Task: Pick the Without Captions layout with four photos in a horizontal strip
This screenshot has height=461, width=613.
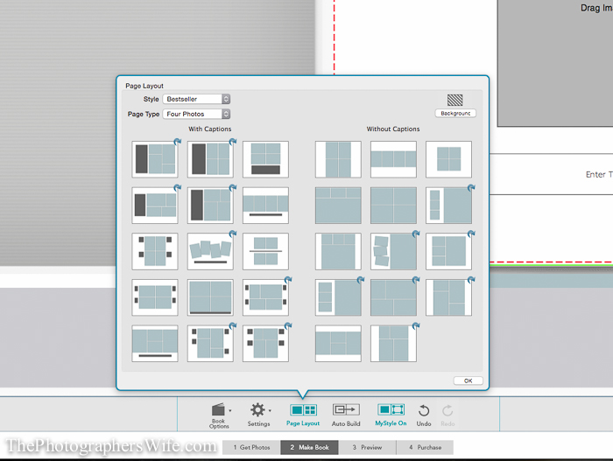Action: tap(394, 159)
